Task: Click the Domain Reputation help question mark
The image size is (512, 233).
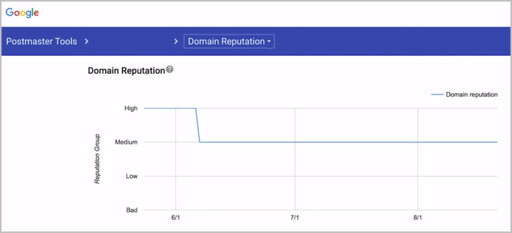Action: point(170,68)
